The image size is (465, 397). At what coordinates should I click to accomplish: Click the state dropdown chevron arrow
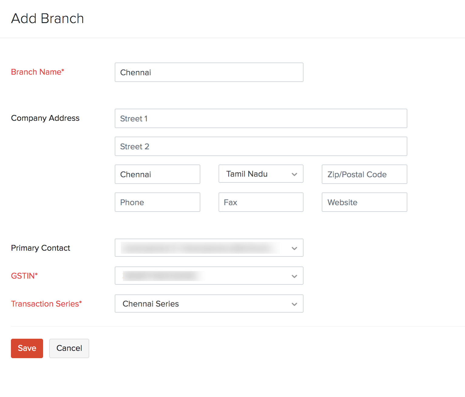[294, 174]
